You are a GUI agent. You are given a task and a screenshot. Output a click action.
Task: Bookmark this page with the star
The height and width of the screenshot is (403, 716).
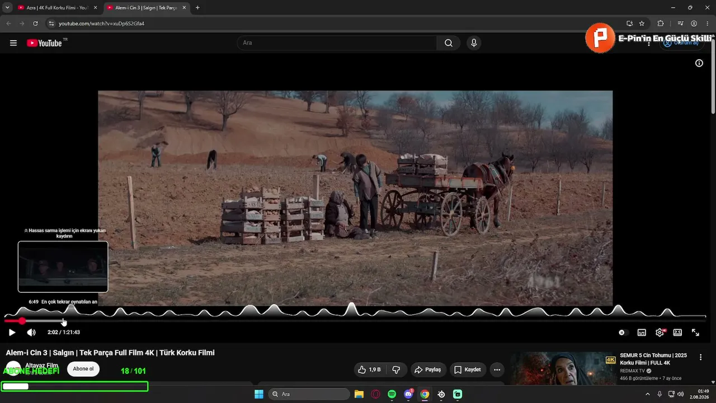642,24
